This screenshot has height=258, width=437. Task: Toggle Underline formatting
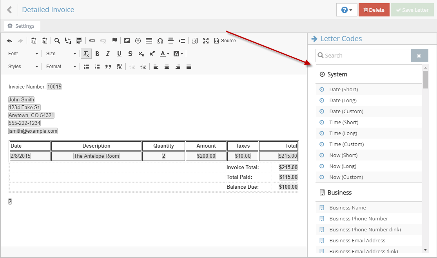click(119, 54)
